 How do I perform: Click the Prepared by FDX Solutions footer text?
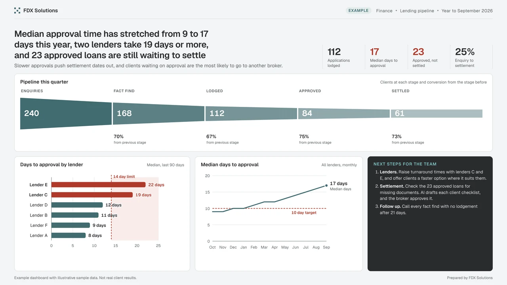point(470,278)
